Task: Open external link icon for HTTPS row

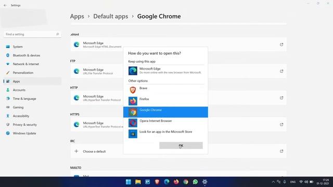Action: pyautogui.click(x=281, y=125)
